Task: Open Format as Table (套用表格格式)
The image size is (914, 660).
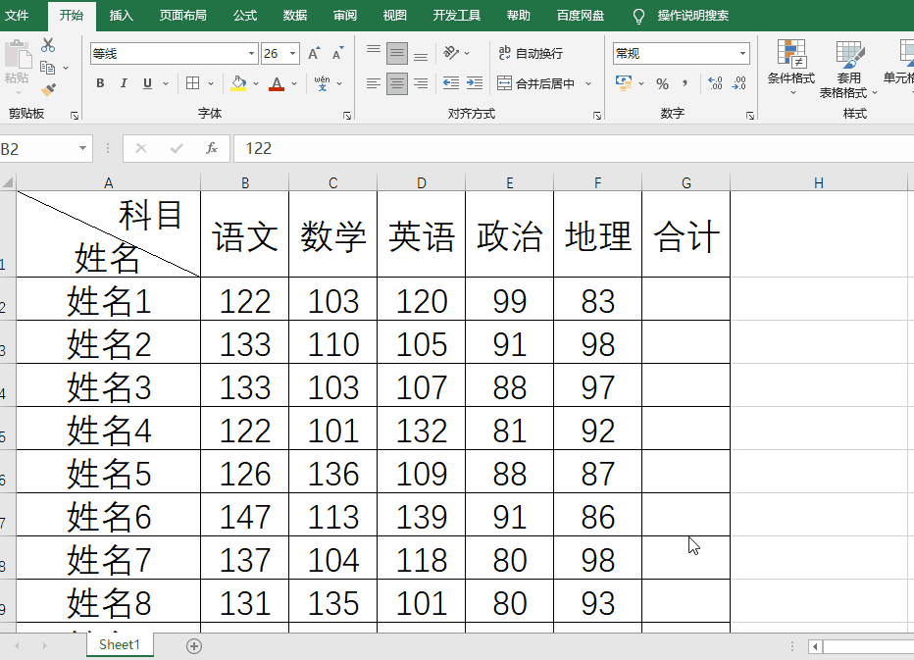Action: click(x=848, y=69)
